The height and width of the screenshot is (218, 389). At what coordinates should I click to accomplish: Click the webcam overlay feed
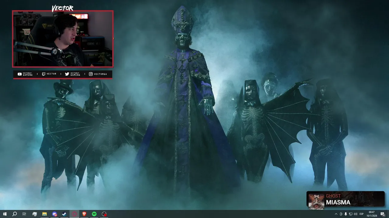63,39
